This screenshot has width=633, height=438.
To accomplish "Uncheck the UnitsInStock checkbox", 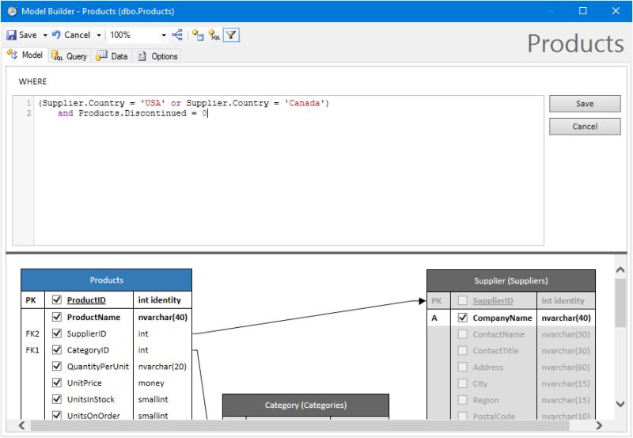I will pyautogui.click(x=57, y=399).
